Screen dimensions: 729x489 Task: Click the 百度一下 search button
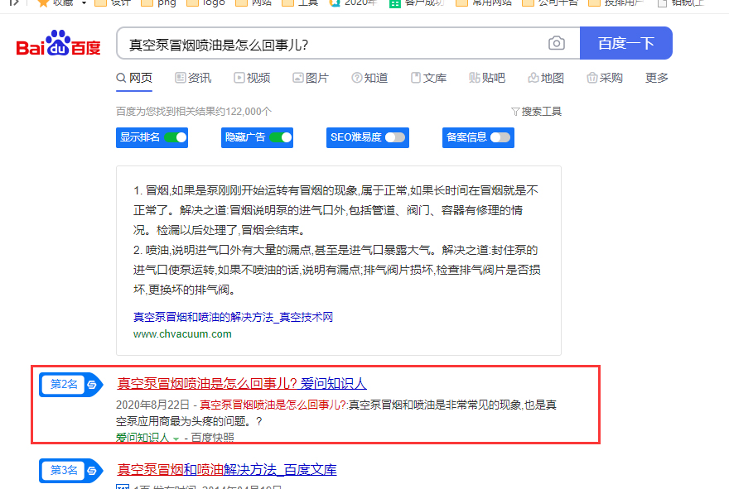tap(625, 42)
